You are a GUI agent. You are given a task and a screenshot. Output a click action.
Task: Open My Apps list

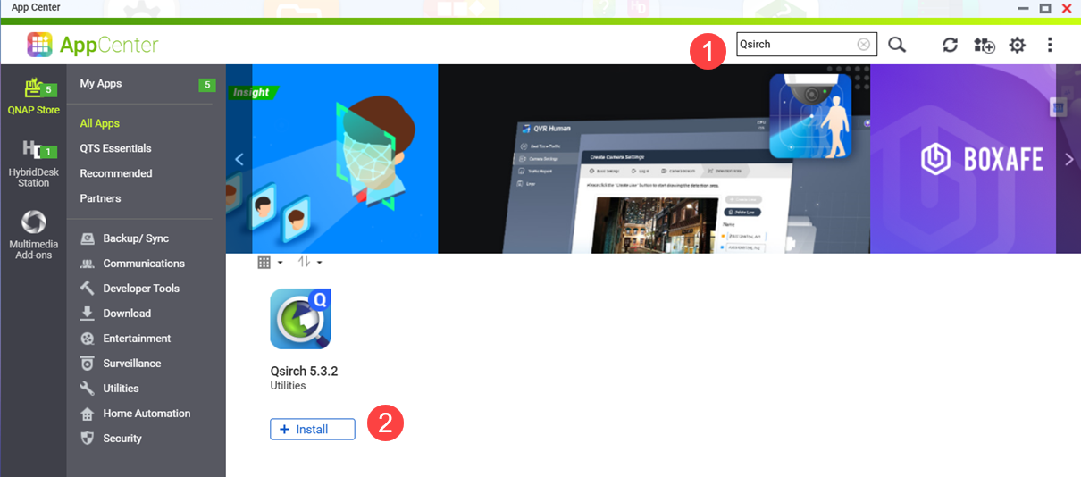pyautogui.click(x=100, y=84)
